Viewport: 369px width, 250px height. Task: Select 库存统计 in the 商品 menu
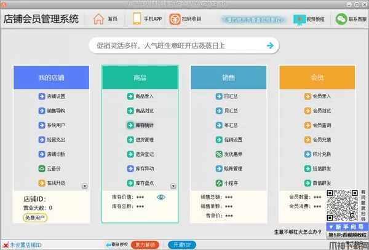pos(140,125)
